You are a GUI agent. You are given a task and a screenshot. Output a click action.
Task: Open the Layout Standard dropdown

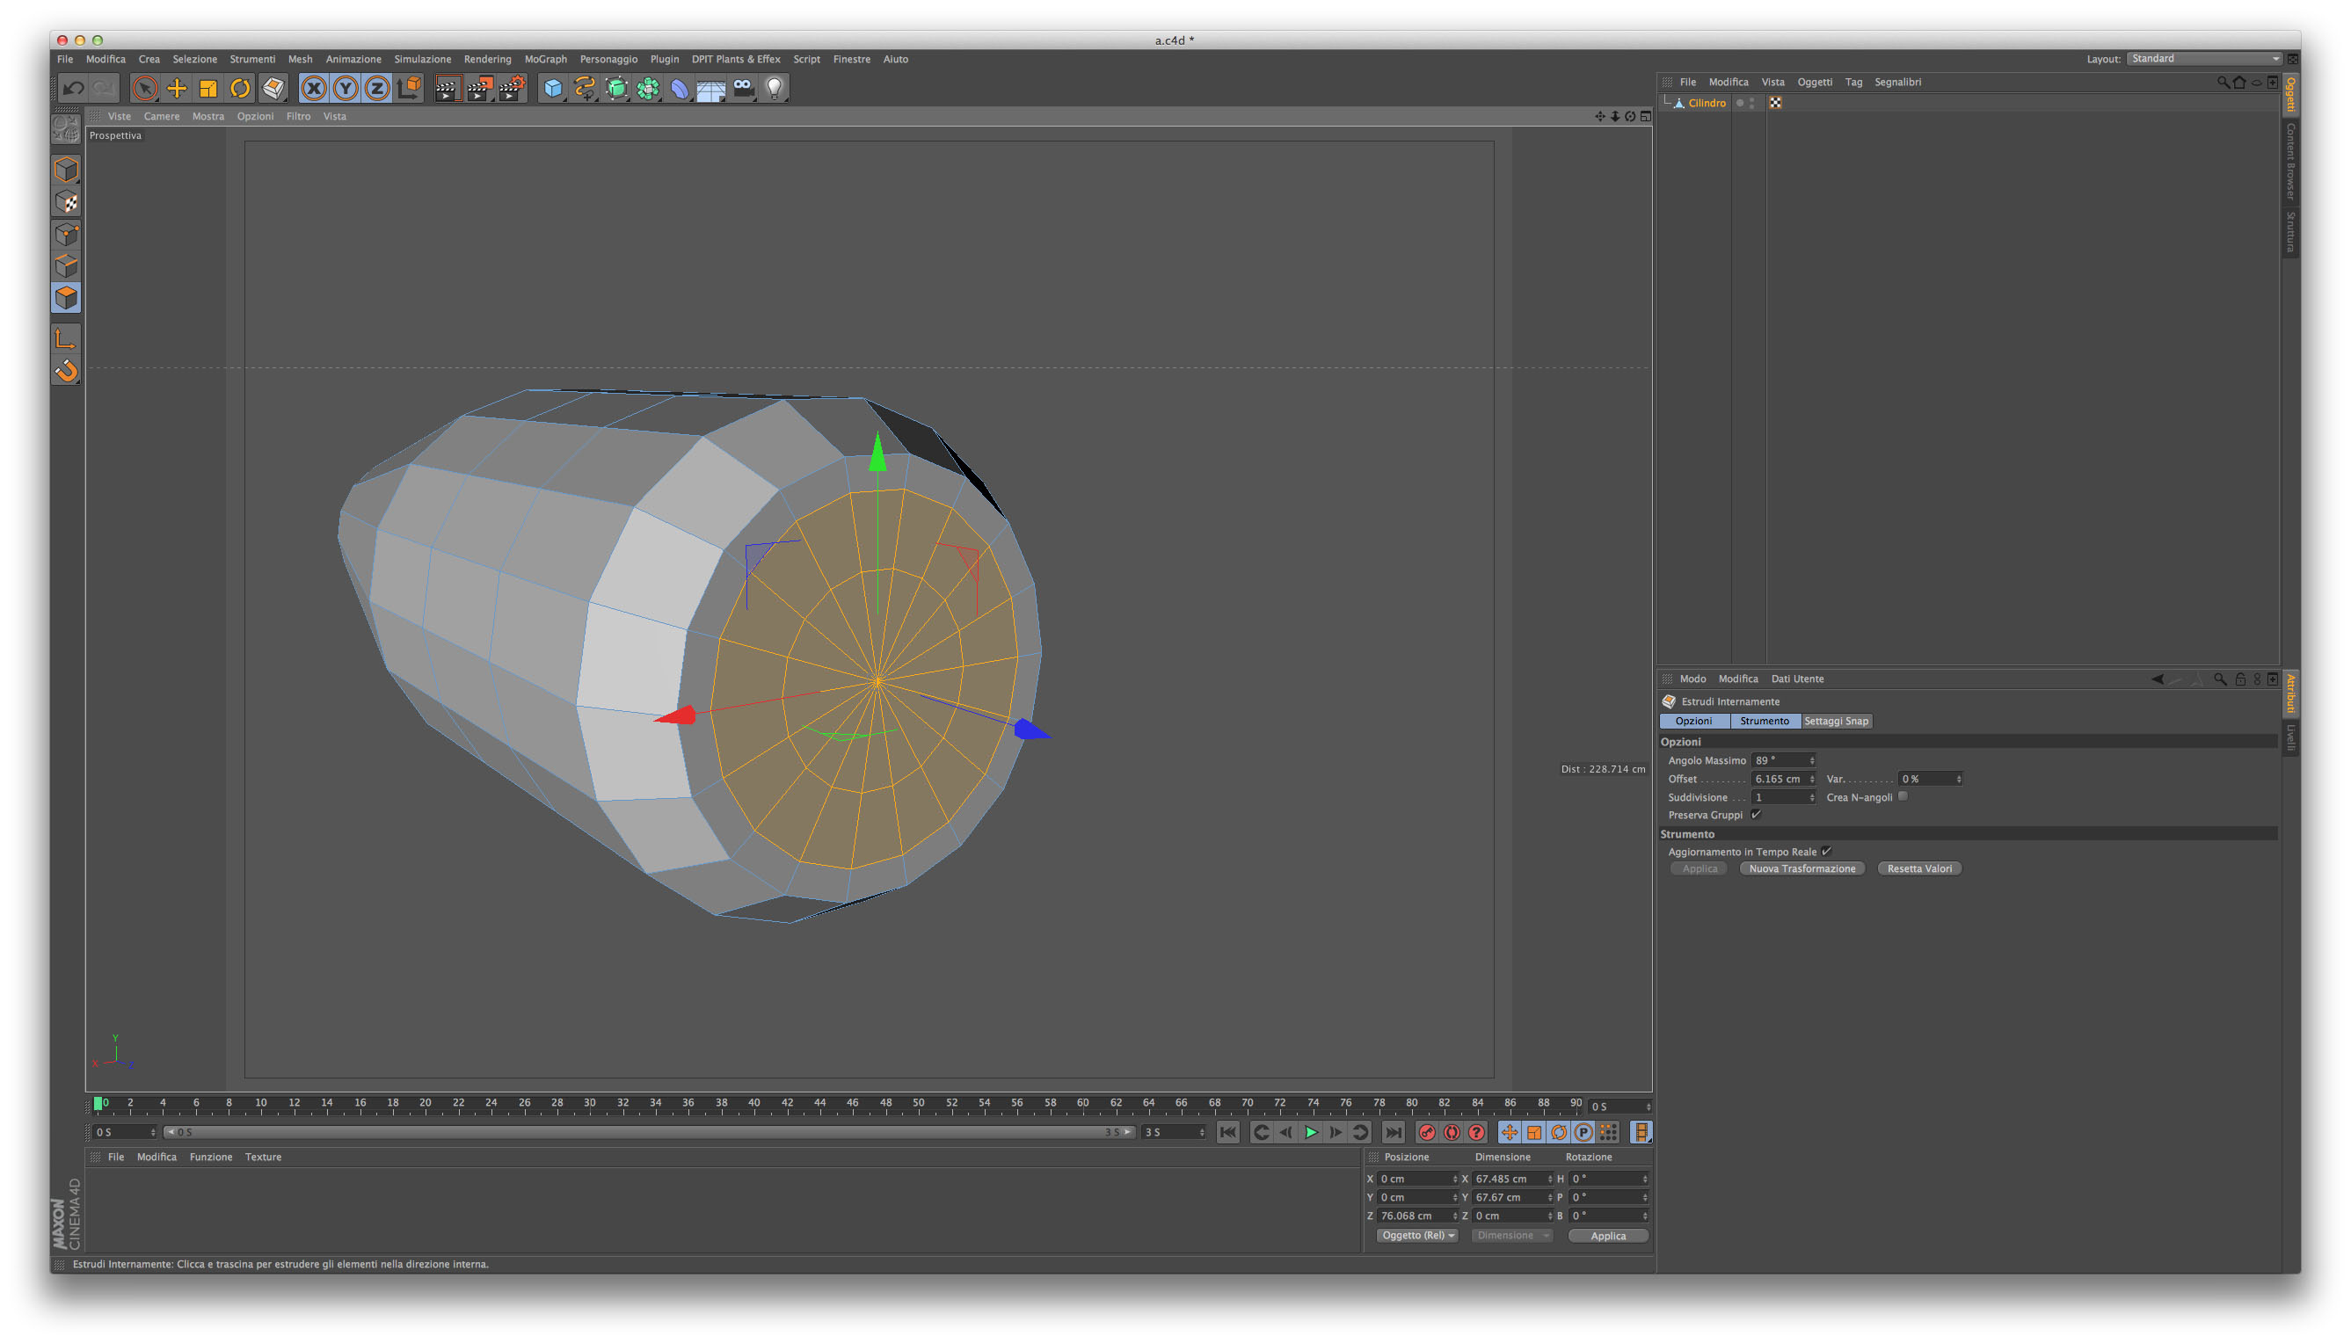(x=2203, y=59)
